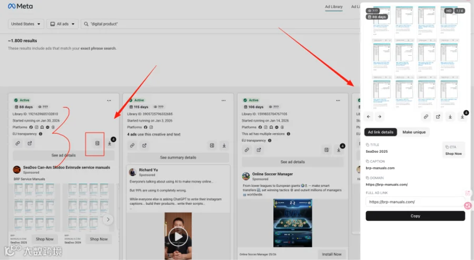
Task: Open in new tab icon in side panel
Action: pyautogui.click(x=438, y=116)
